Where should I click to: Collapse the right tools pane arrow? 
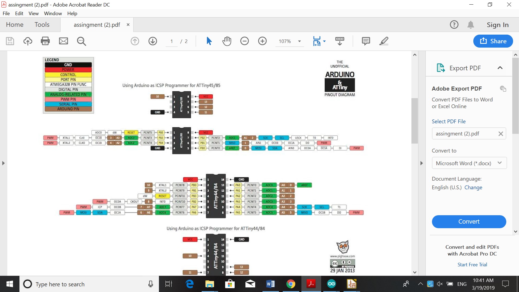421,163
